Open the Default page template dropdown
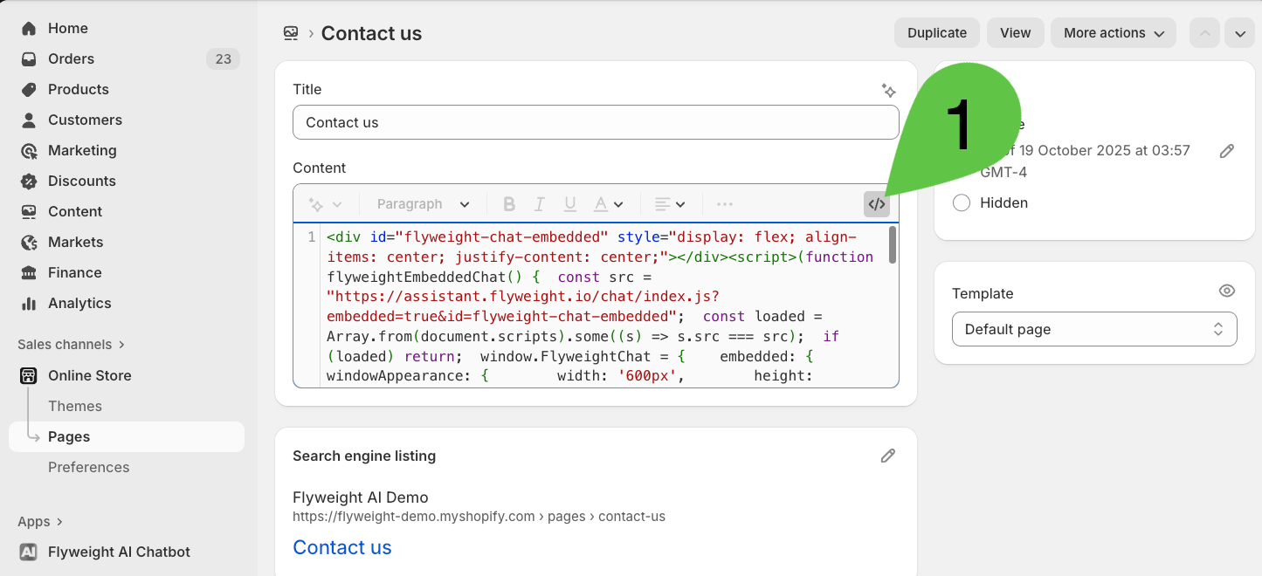Viewport: 1262px width, 576px height. 1094,329
